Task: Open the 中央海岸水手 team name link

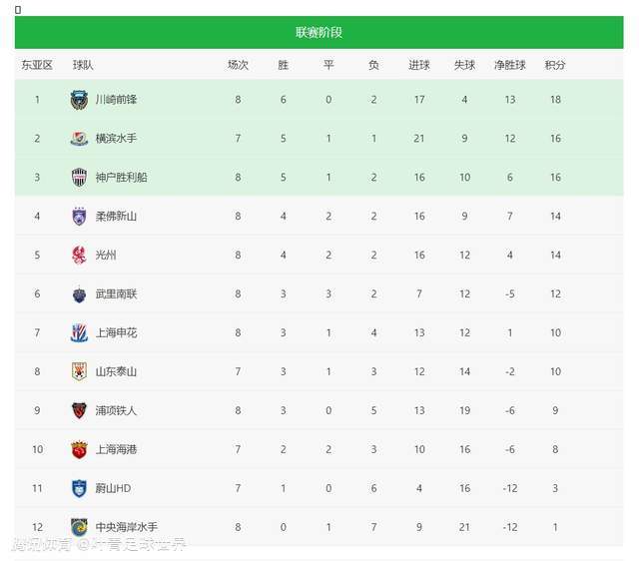Action: coord(126,527)
